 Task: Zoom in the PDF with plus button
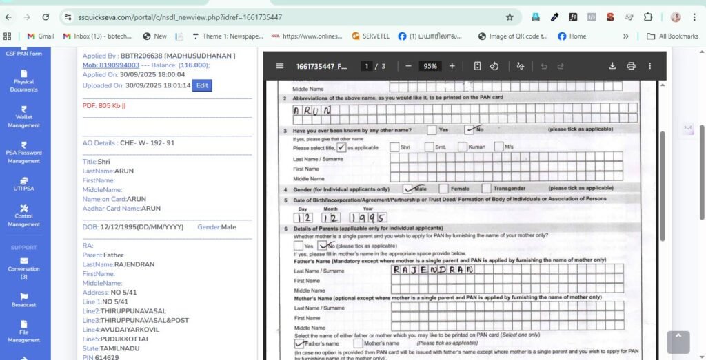pos(452,66)
